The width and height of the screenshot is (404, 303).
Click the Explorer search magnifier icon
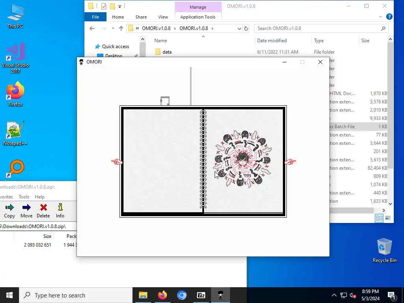click(x=383, y=28)
